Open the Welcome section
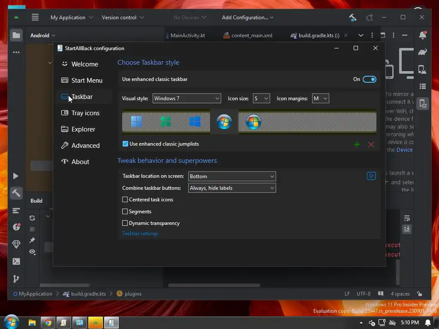 tap(80, 64)
